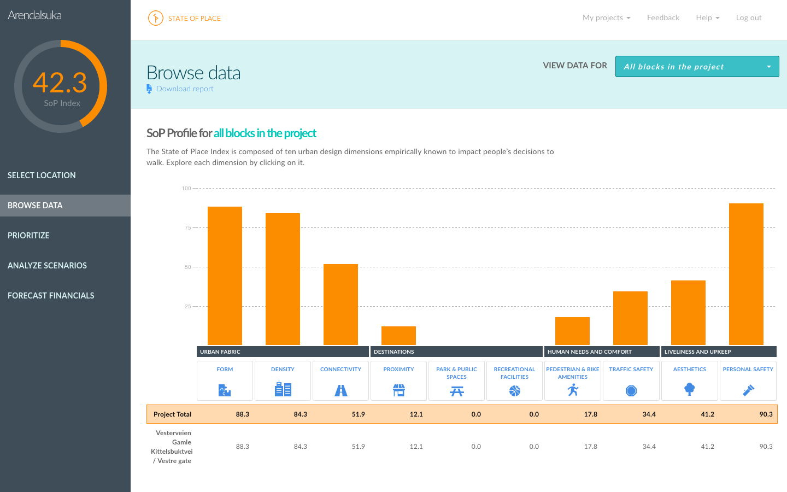
Task: Open the Feedback page
Action: point(663,17)
